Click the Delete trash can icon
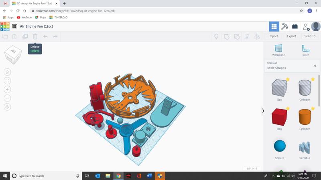Screen dimensions: 321x180 coord(35,36)
